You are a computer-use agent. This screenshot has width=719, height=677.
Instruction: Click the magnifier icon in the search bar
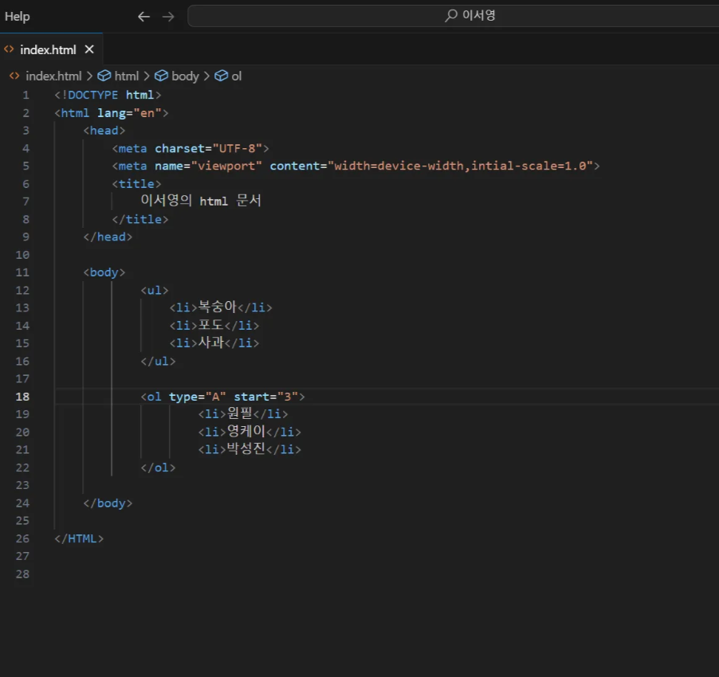[451, 15]
